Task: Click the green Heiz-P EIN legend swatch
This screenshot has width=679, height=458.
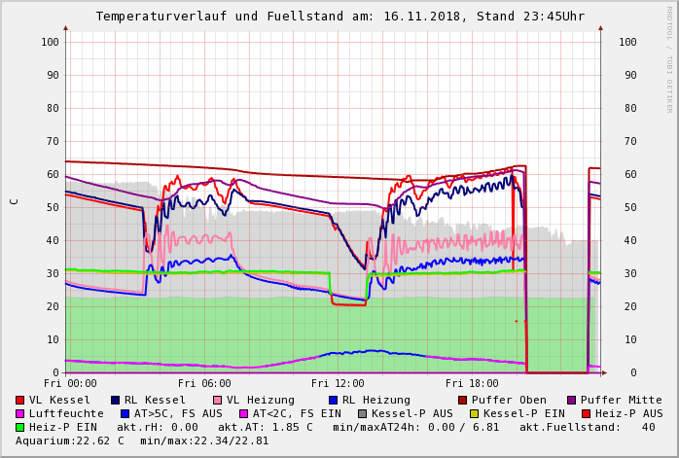Action: click(20, 427)
